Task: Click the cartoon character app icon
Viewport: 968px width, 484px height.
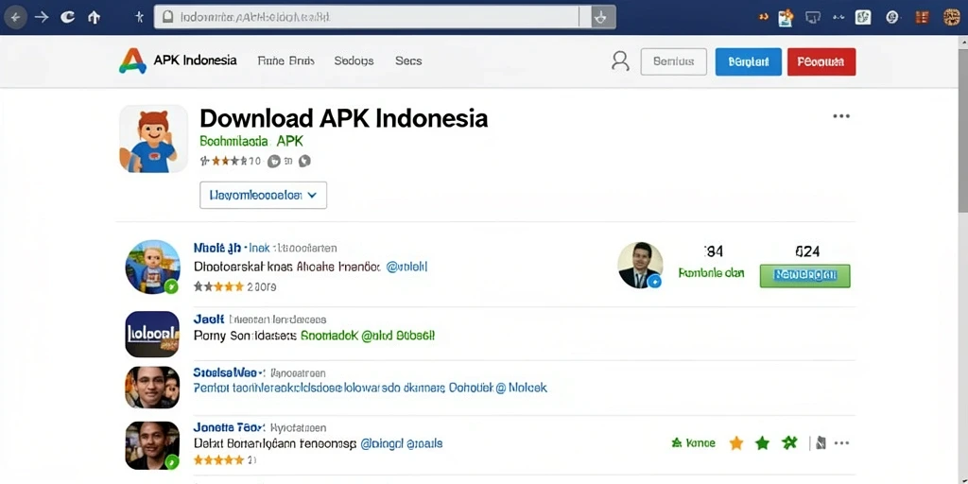Action: pyautogui.click(x=153, y=139)
